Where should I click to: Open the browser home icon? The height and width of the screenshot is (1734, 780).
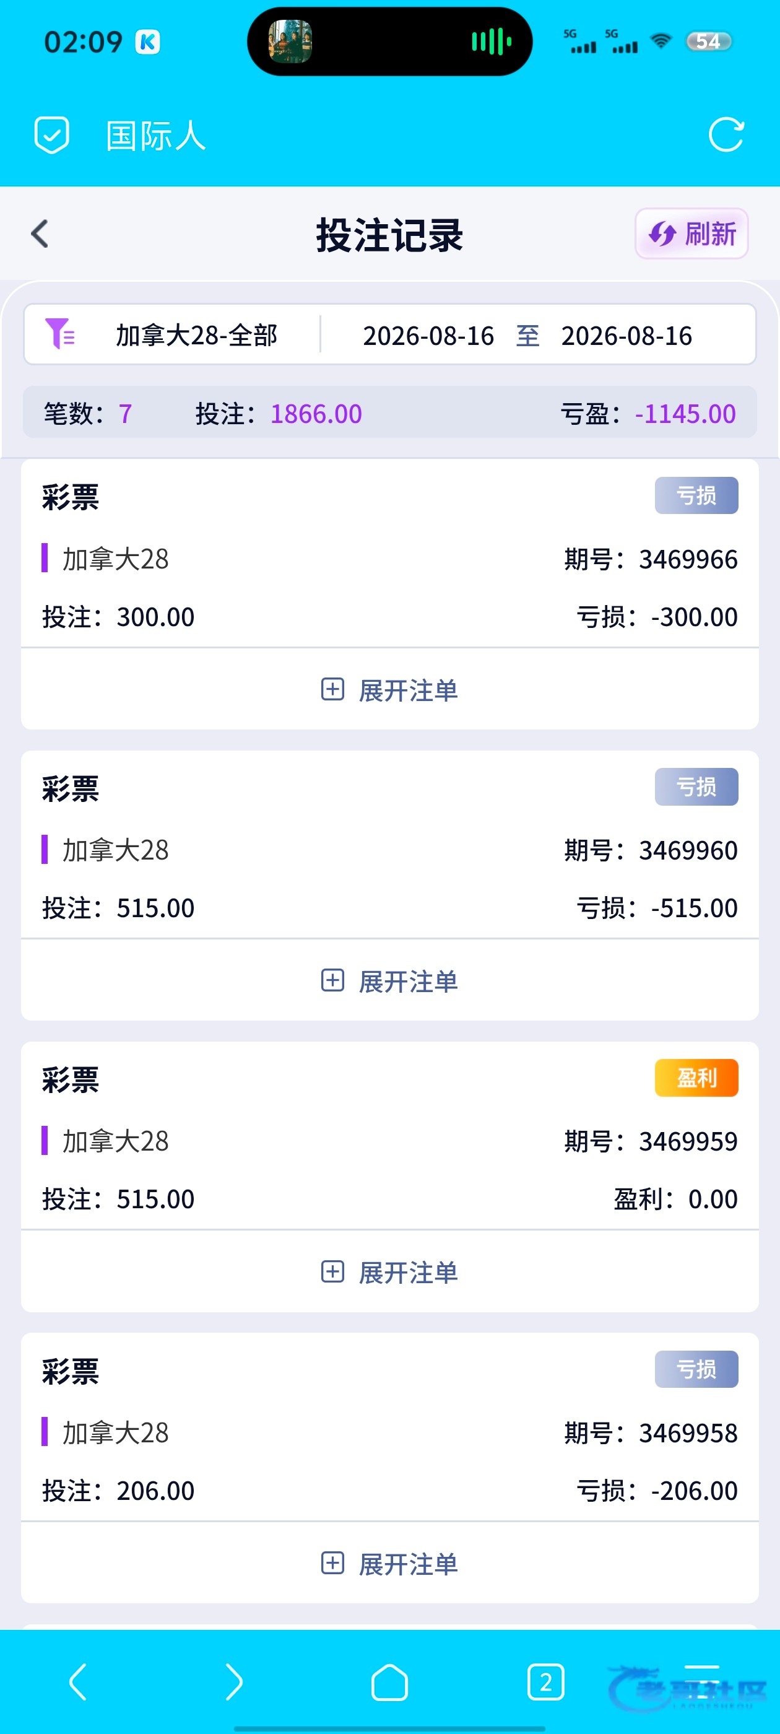(x=389, y=1681)
